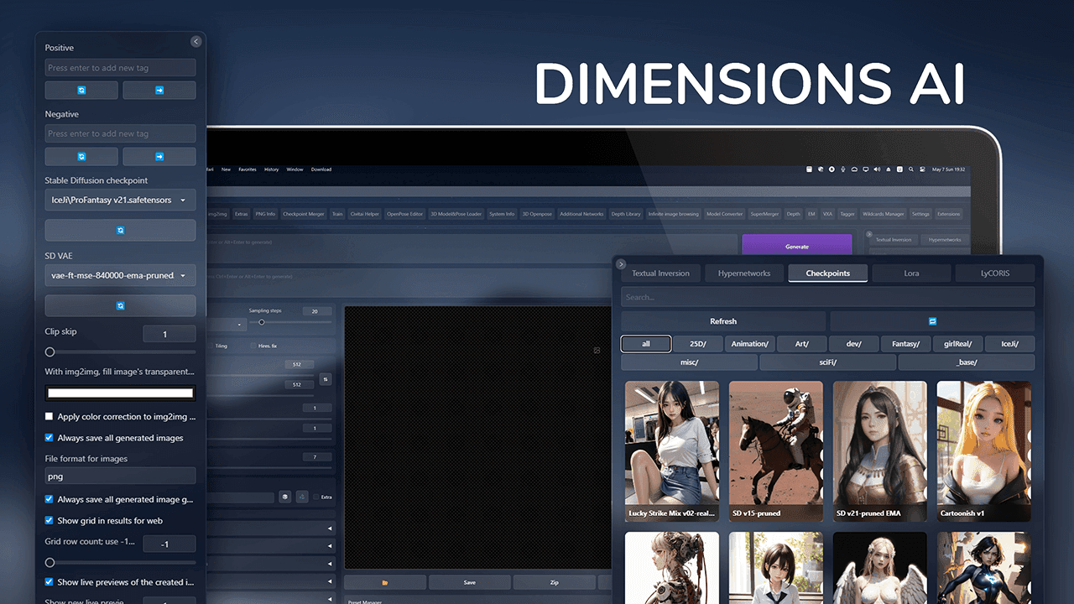Expand third collapsed accordion arrow below seed
The width and height of the screenshot is (1074, 604).
[329, 564]
